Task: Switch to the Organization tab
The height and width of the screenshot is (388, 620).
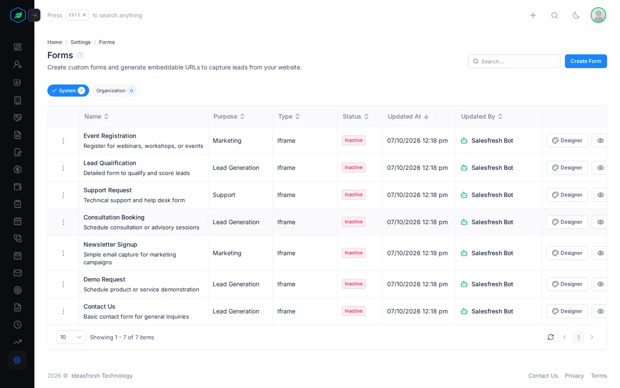Action: 115,91
